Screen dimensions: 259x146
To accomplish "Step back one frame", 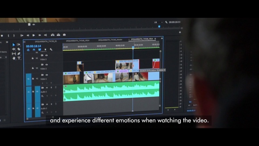I will [x=28, y=35].
